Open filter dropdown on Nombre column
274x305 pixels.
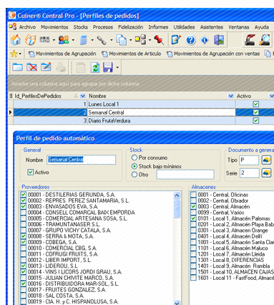click(x=230, y=96)
